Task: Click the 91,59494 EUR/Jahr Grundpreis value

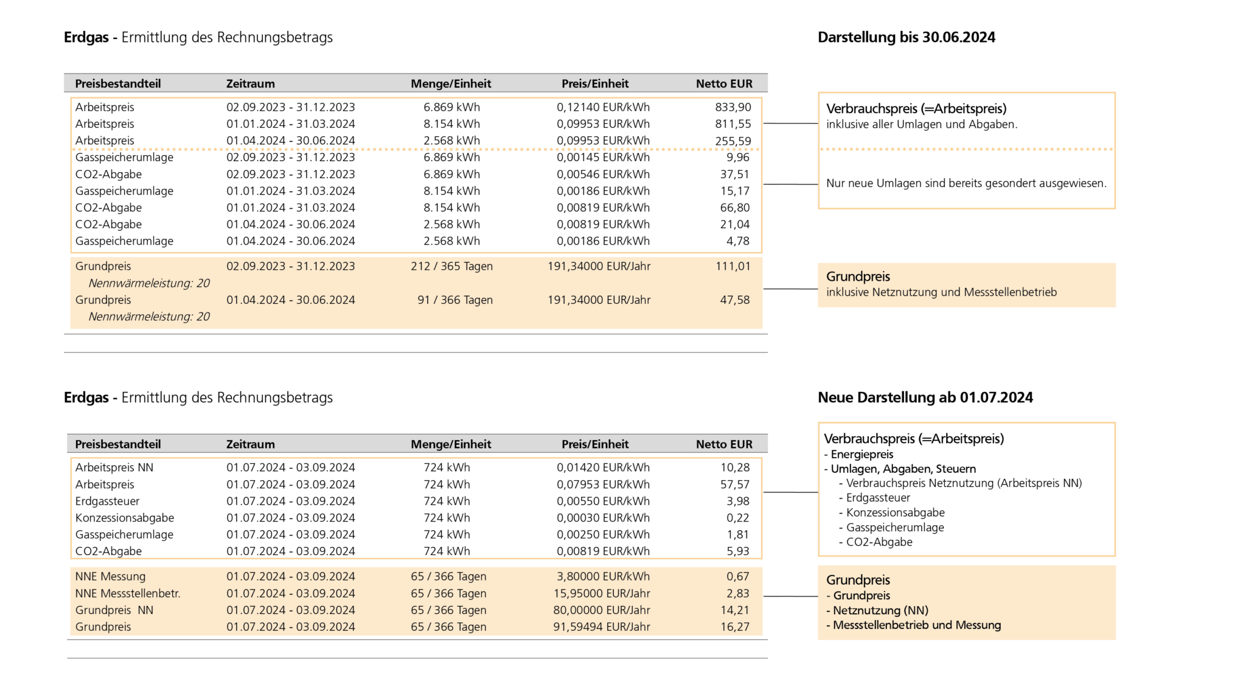Action: coord(601,627)
